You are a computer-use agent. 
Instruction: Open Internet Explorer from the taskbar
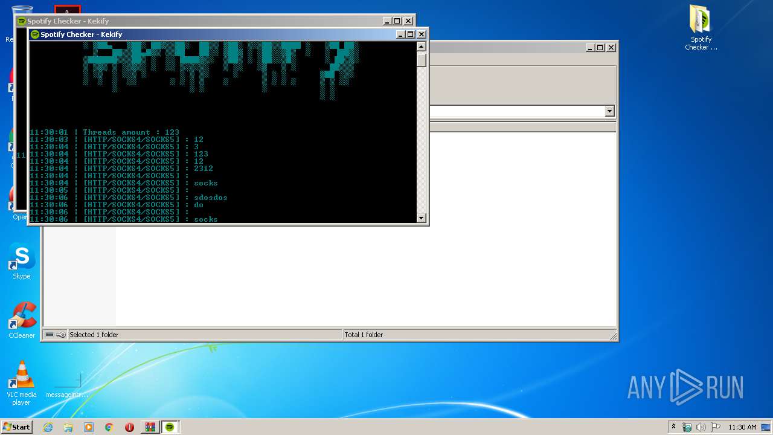click(48, 427)
